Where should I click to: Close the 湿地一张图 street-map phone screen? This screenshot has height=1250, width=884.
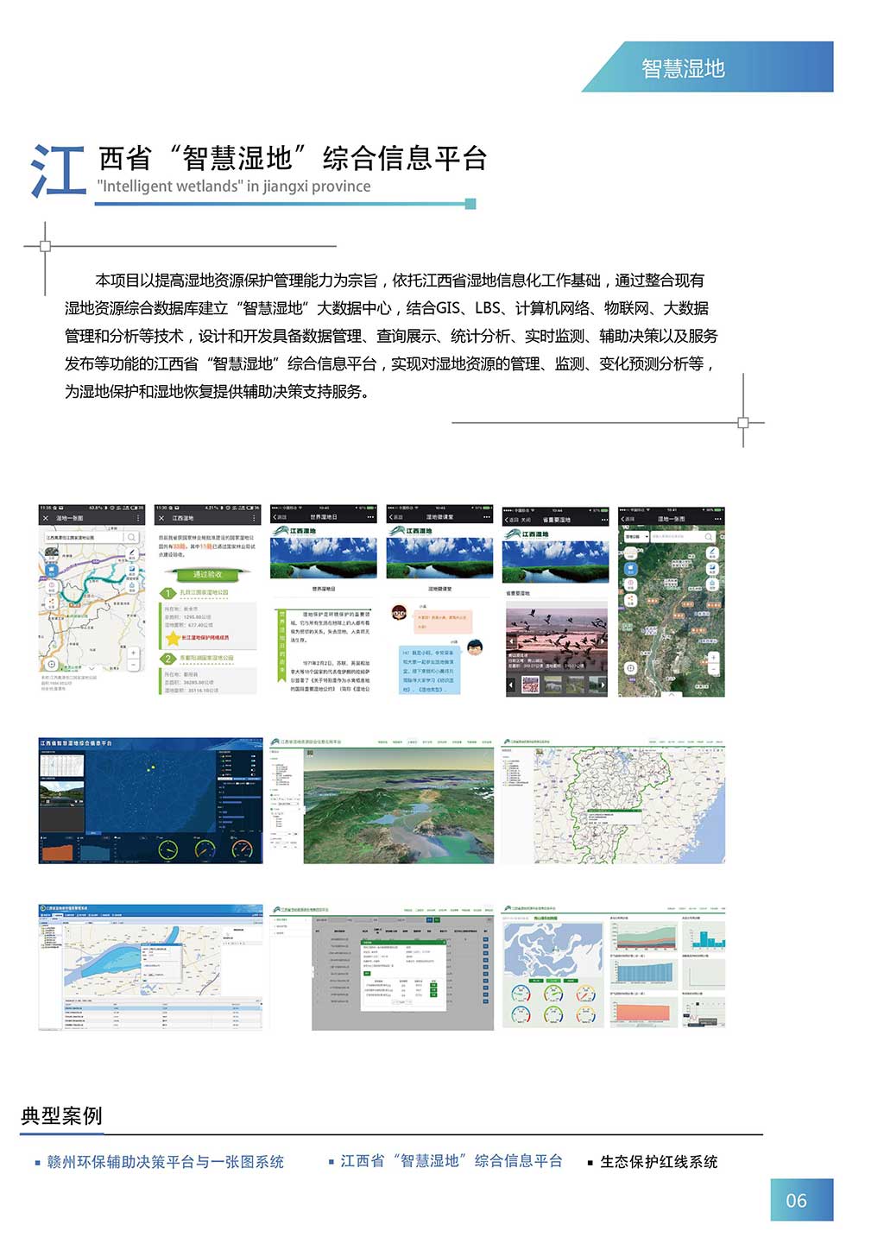pyautogui.click(x=46, y=518)
